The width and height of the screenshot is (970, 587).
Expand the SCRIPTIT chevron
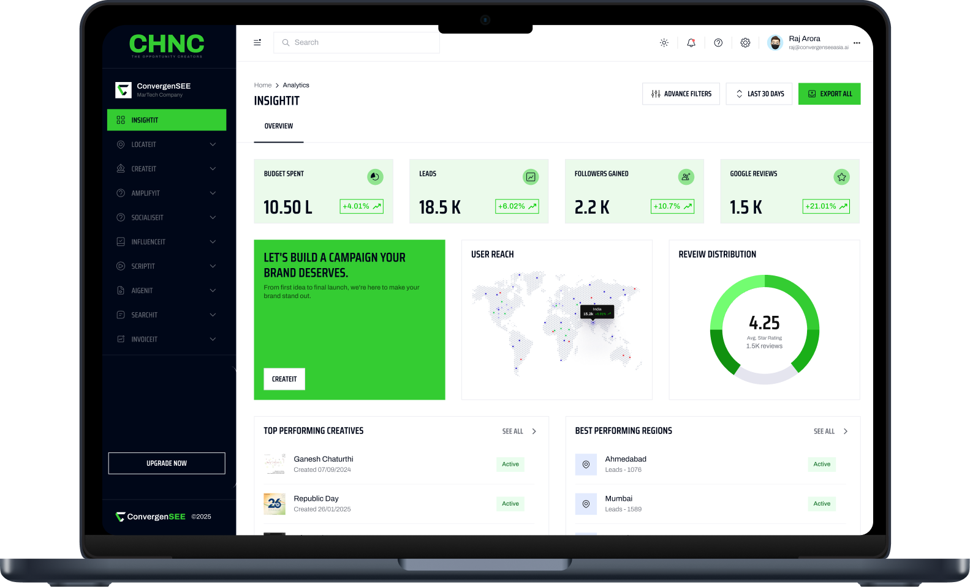point(213,266)
